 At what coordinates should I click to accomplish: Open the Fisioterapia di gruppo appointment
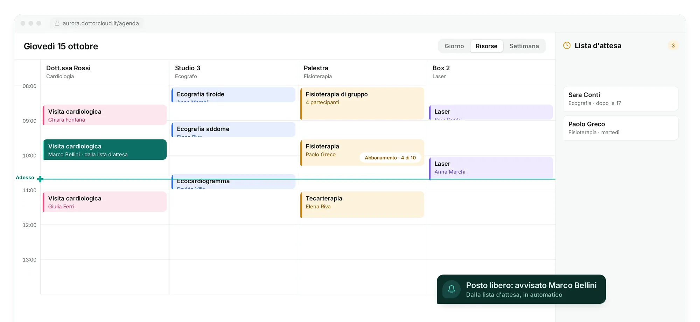pos(362,103)
